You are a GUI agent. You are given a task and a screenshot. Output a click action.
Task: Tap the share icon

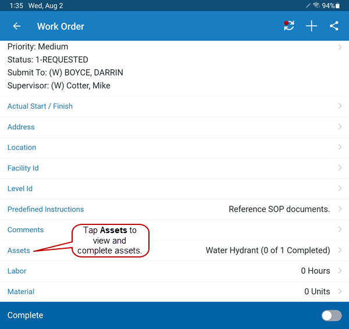coord(334,26)
